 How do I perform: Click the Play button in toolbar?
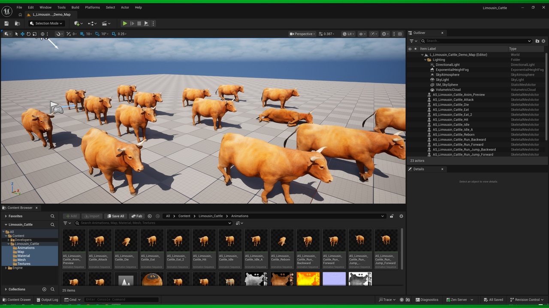[x=124, y=24]
